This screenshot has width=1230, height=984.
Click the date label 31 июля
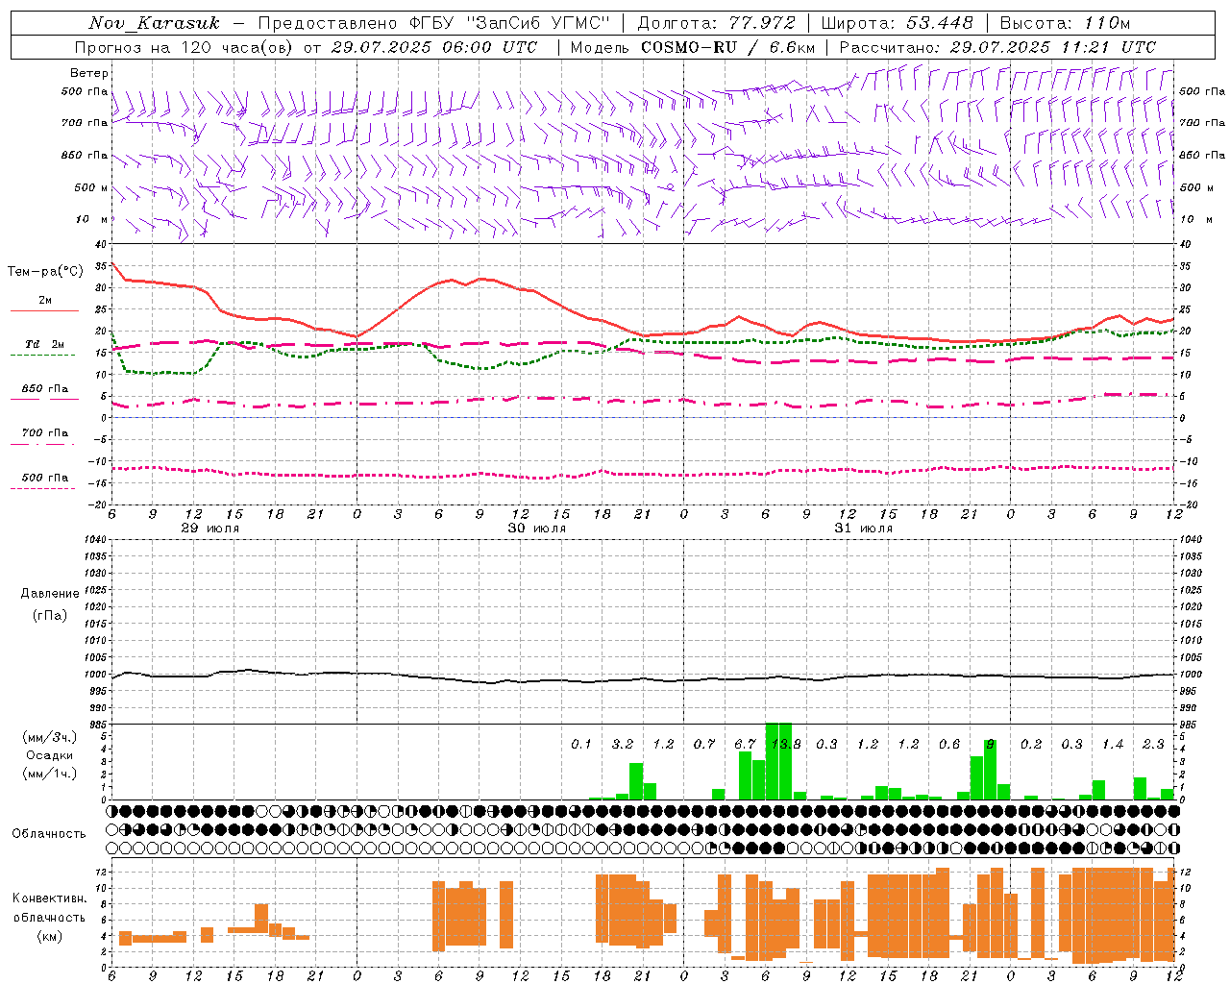[x=863, y=529]
